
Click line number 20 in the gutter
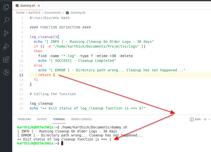[21, 108]
